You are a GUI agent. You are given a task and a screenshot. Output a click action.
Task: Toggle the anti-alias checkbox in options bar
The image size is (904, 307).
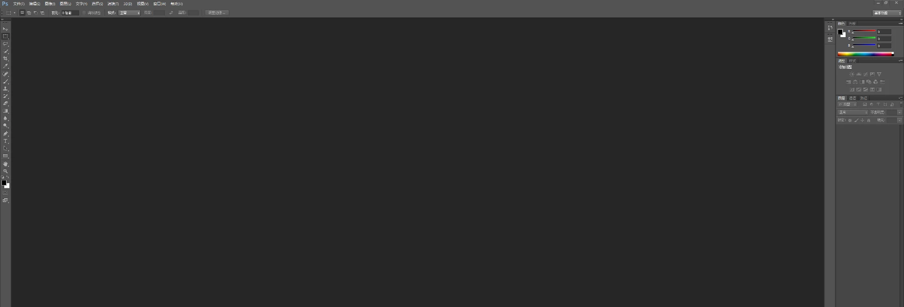coord(84,13)
